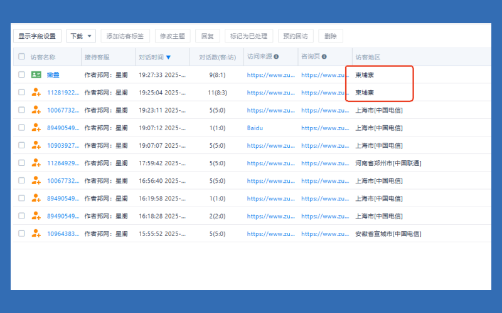The height and width of the screenshot is (313, 502).
Task: Open the 显示字段设置 field settings
Action: point(37,36)
